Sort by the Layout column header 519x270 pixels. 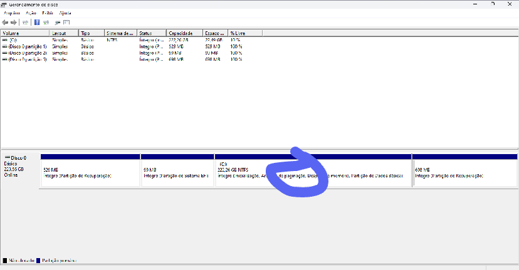point(64,33)
